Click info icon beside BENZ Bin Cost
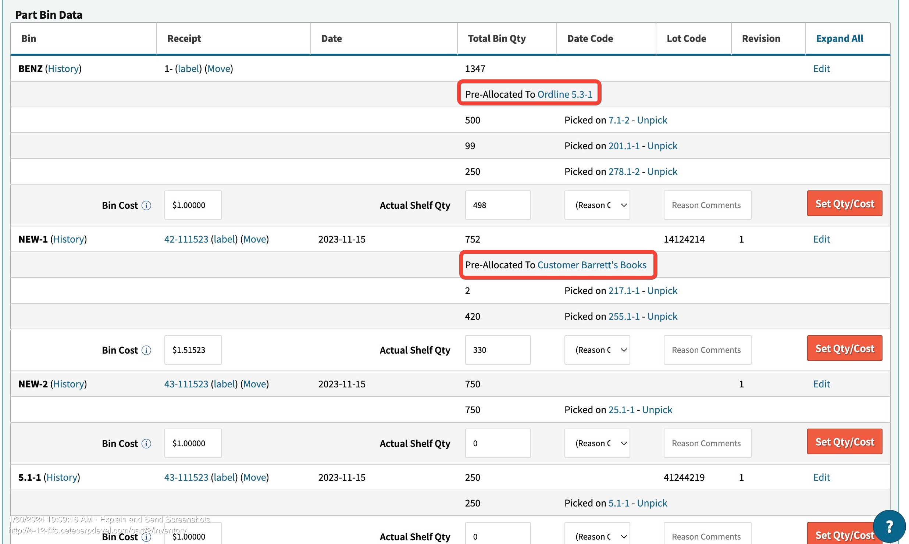The width and height of the screenshot is (909, 544). pos(146,205)
